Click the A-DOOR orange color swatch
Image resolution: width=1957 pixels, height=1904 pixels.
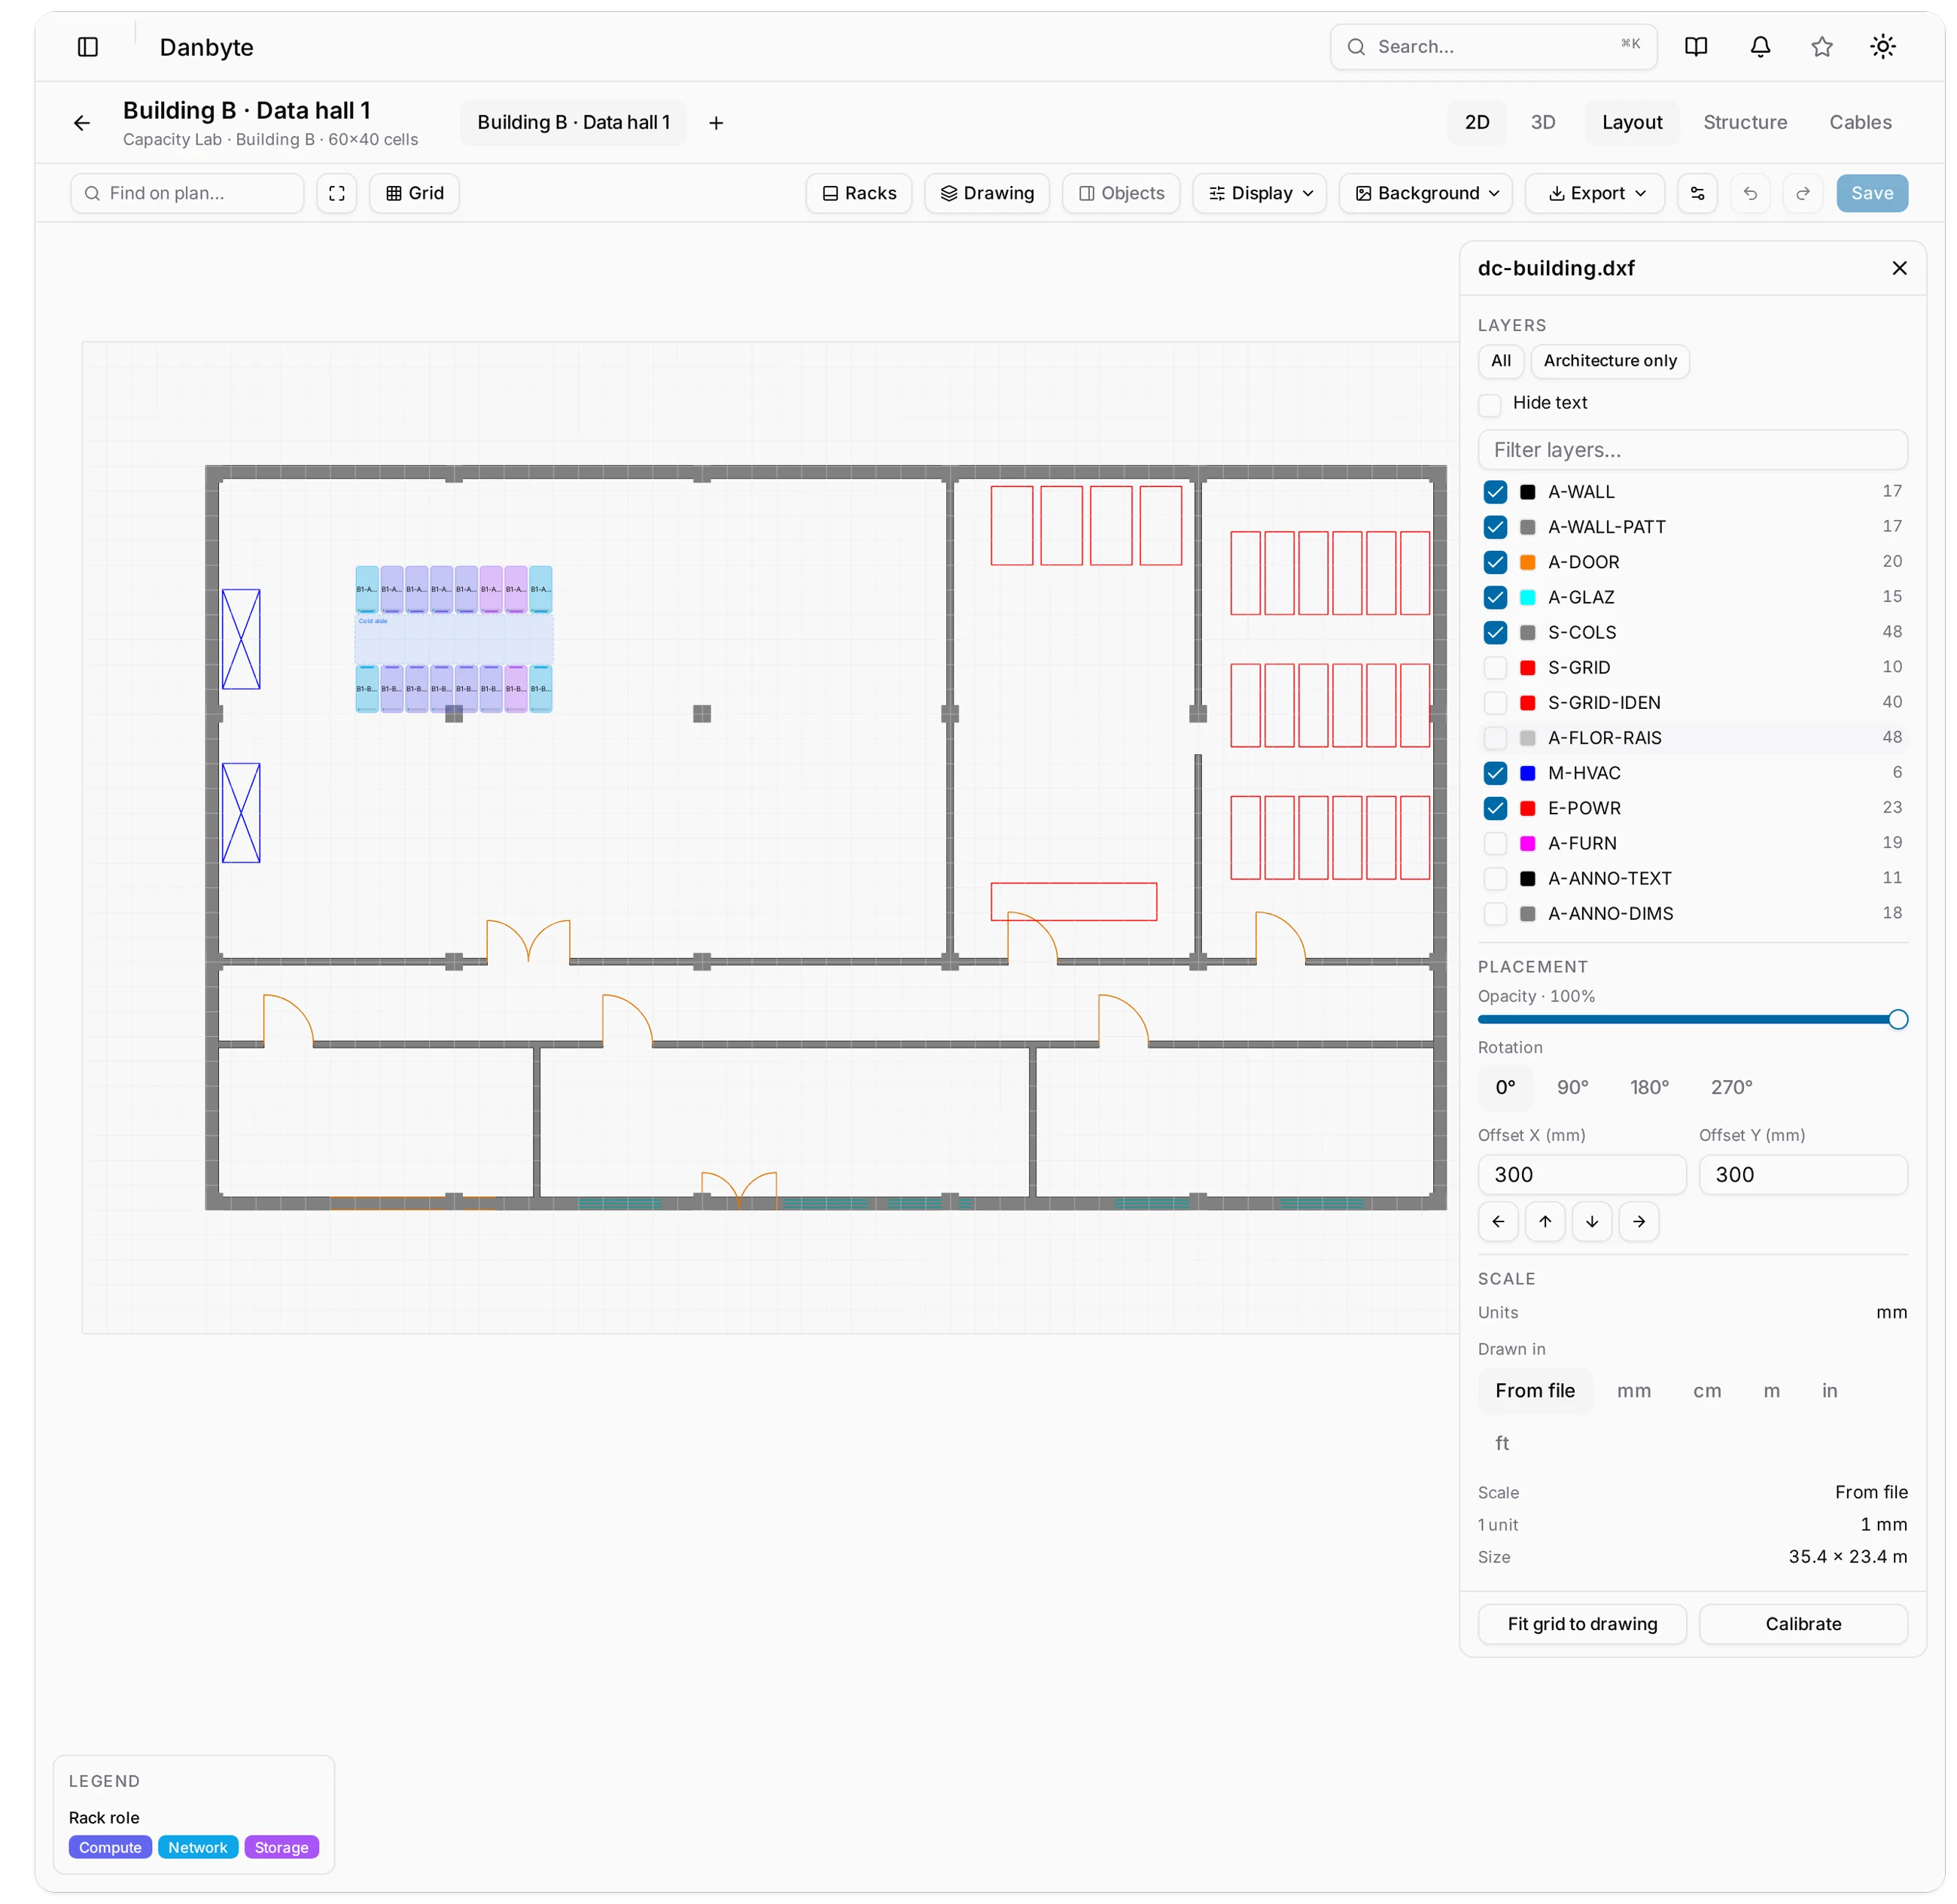(1527, 562)
